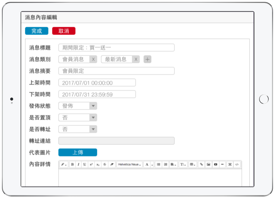Image resolution: width=275 pixels, height=198 pixels.
Task: Click the insert picture icon
Action: pos(208,165)
